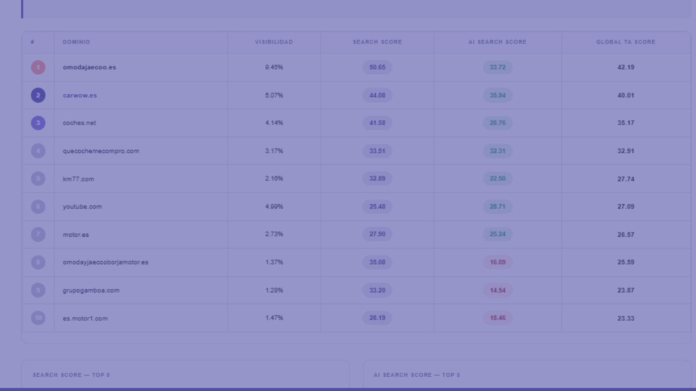Image resolution: width=696 pixels, height=391 pixels.
Task: Click the rank 8 badge for omodayjaecooborjamotor.es
Action: click(38, 262)
